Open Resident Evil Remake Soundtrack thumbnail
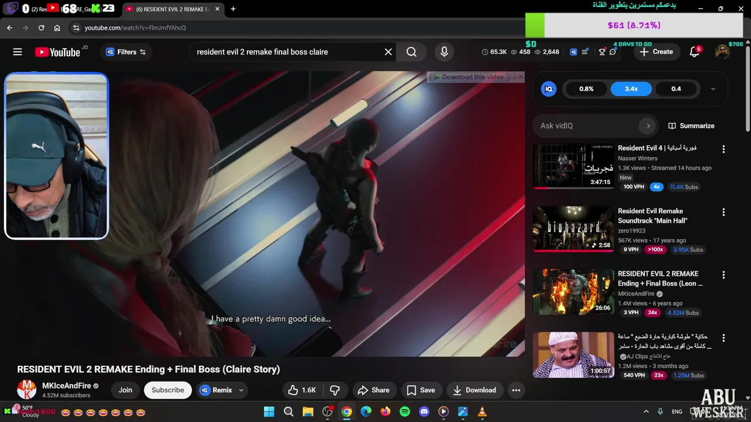 [573, 229]
